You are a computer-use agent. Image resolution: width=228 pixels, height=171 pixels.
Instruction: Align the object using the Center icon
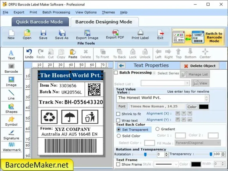pos(205,54)
